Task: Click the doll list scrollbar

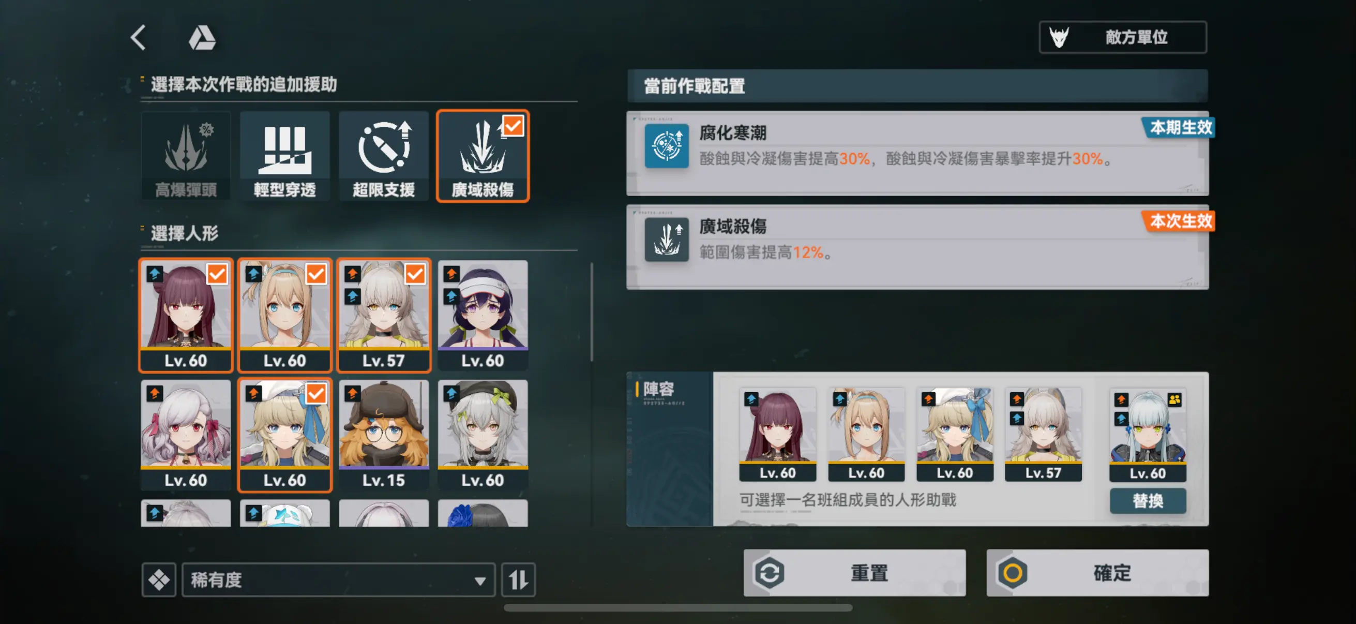Action: [x=592, y=311]
